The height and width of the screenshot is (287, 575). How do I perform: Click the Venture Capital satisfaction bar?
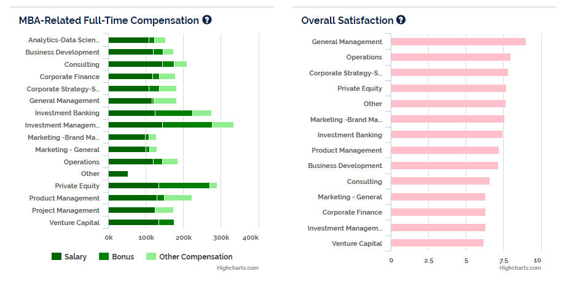point(437,243)
